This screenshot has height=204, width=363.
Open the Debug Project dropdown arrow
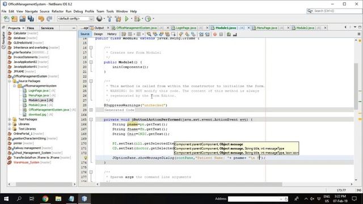point(142,19)
